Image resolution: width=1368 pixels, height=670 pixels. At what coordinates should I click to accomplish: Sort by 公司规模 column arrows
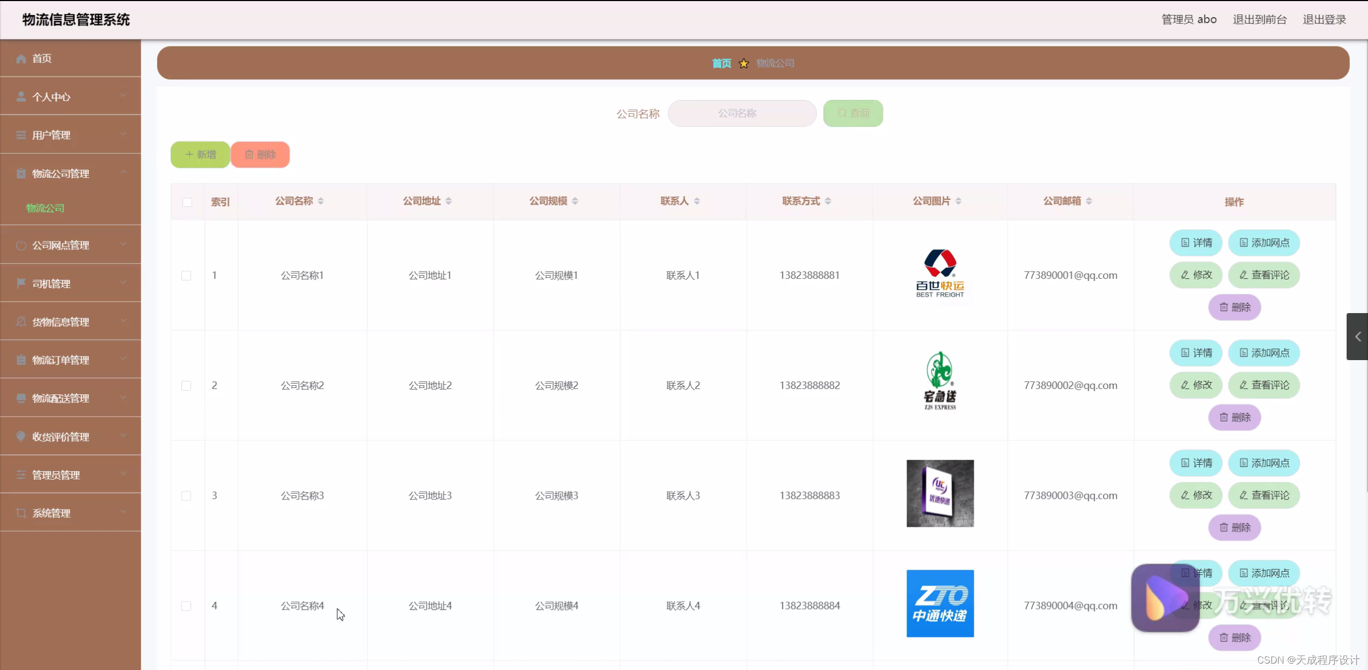575,201
